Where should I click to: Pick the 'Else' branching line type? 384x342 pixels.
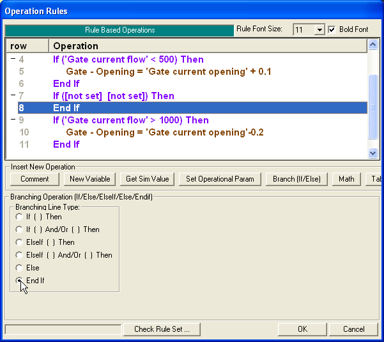[x=19, y=268]
